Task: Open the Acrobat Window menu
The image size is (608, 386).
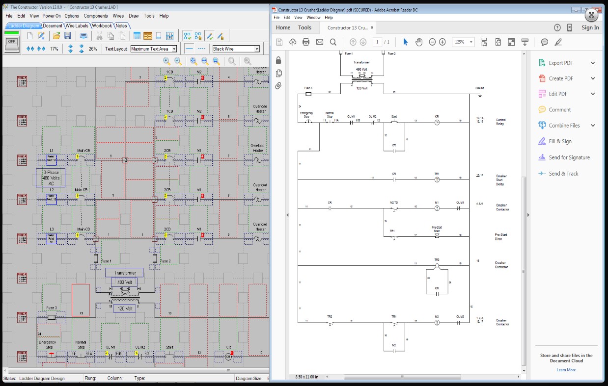Action: [313, 17]
